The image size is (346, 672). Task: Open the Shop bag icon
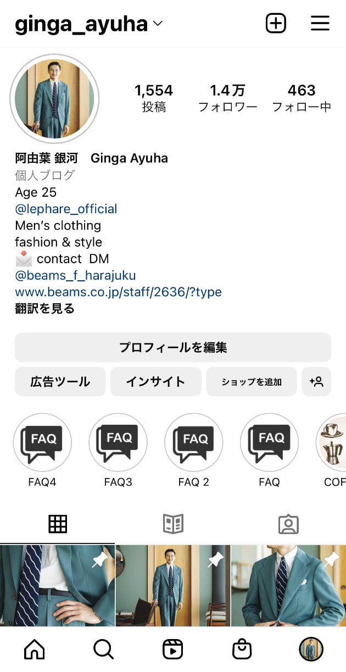[x=242, y=649]
